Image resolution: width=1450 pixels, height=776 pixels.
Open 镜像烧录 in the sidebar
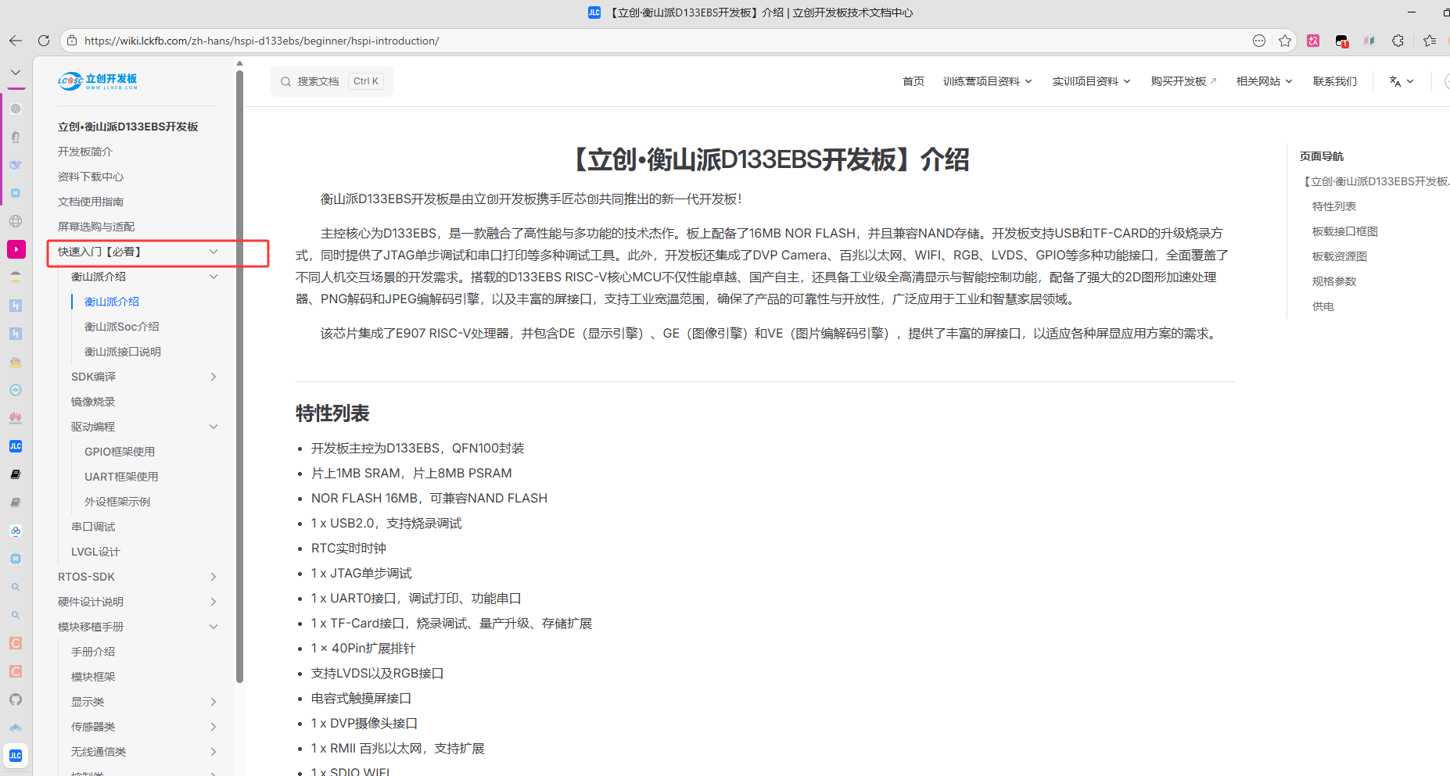[x=93, y=402]
